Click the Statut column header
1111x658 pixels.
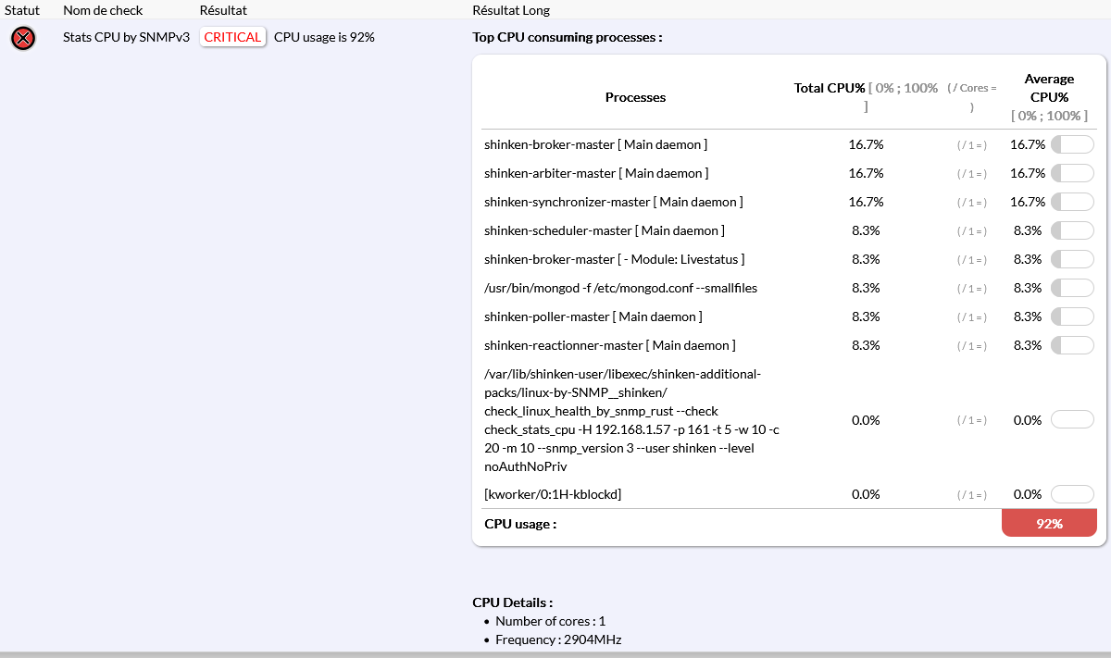pyautogui.click(x=22, y=10)
